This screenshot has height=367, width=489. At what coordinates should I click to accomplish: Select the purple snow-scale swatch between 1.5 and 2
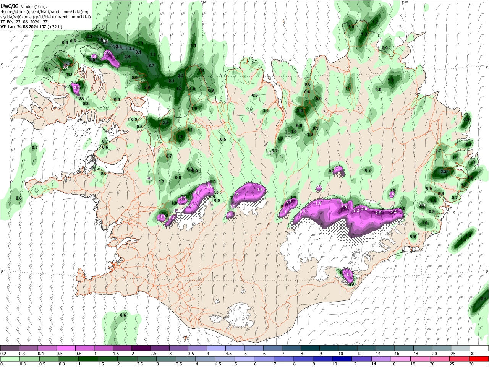pos(122,348)
